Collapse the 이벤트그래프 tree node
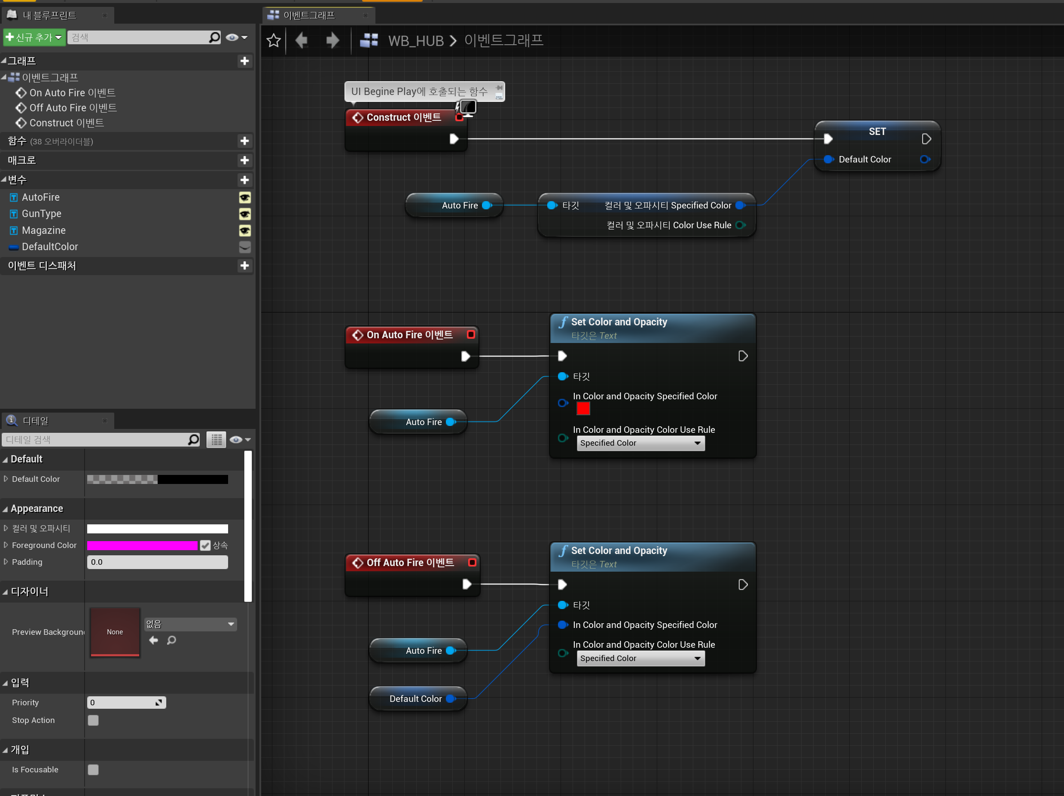Screen dimensions: 1064x796 coord(4,77)
